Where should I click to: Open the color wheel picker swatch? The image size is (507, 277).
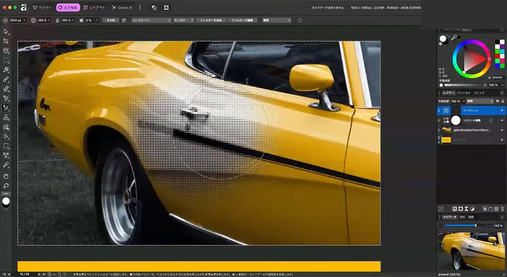coord(442,39)
